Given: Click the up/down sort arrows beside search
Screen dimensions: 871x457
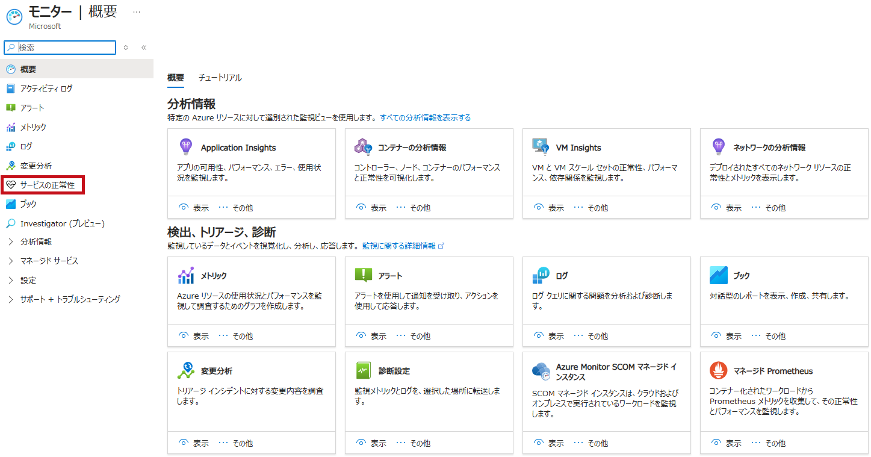Looking at the screenshot, I should 126,48.
